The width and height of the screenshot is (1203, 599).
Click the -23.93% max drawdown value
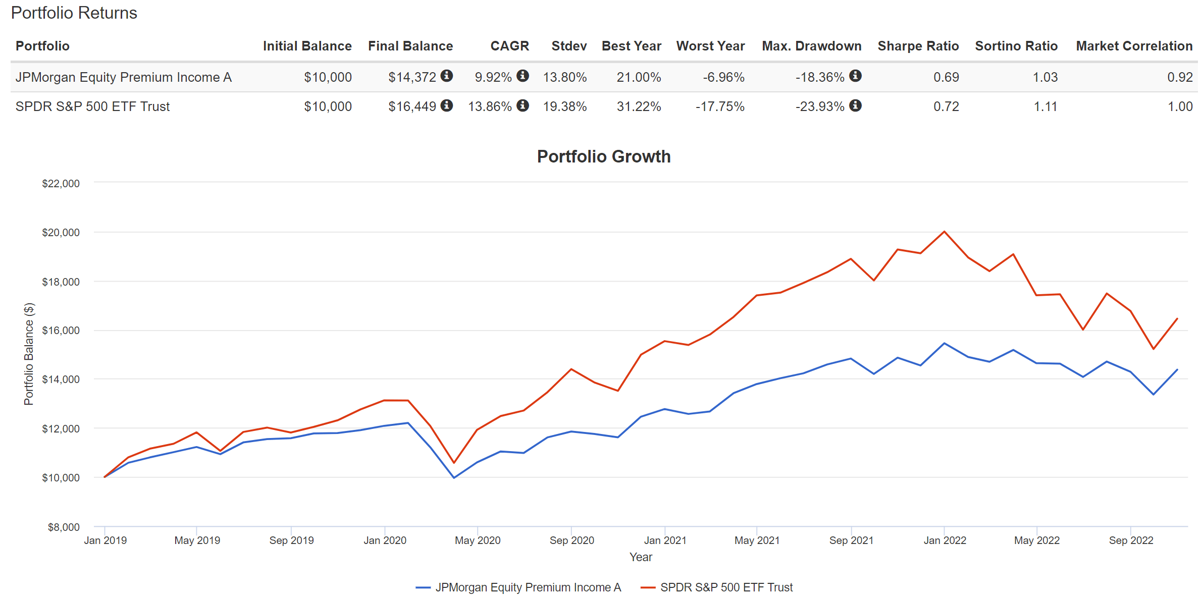point(820,106)
